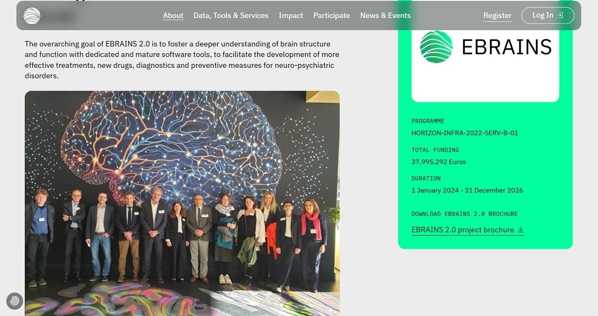Click the green EBRAINS sphere logo in card

coord(436,47)
